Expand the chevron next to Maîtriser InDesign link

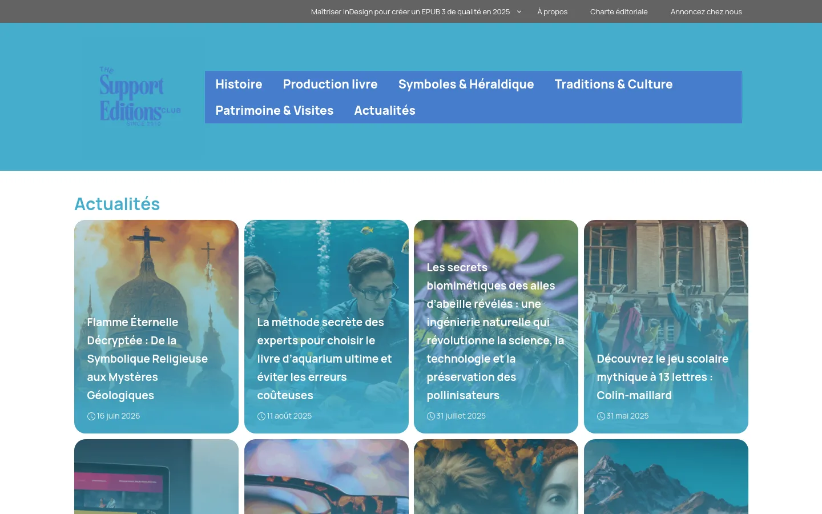click(x=519, y=11)
